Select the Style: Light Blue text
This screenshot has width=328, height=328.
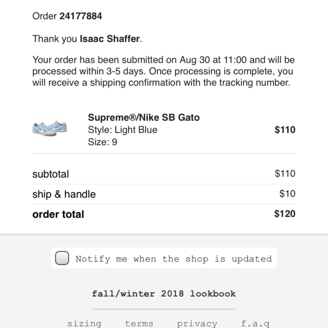123,130
